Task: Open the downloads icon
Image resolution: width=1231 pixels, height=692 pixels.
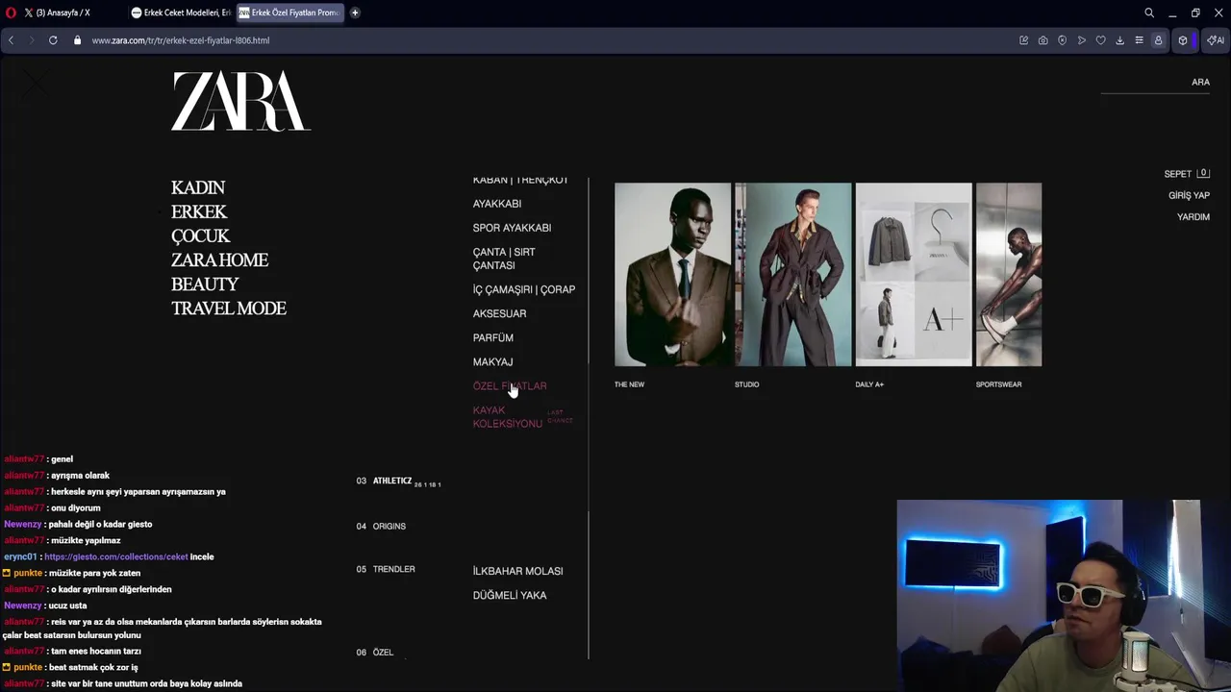Action: tap(1119, 40)
